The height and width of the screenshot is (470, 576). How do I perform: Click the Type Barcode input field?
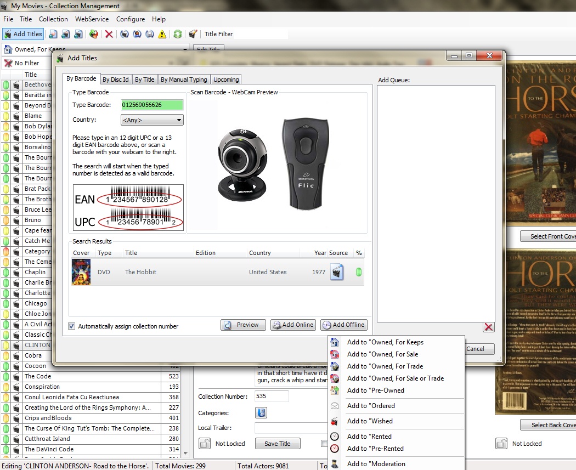click(x=152, y=105)
